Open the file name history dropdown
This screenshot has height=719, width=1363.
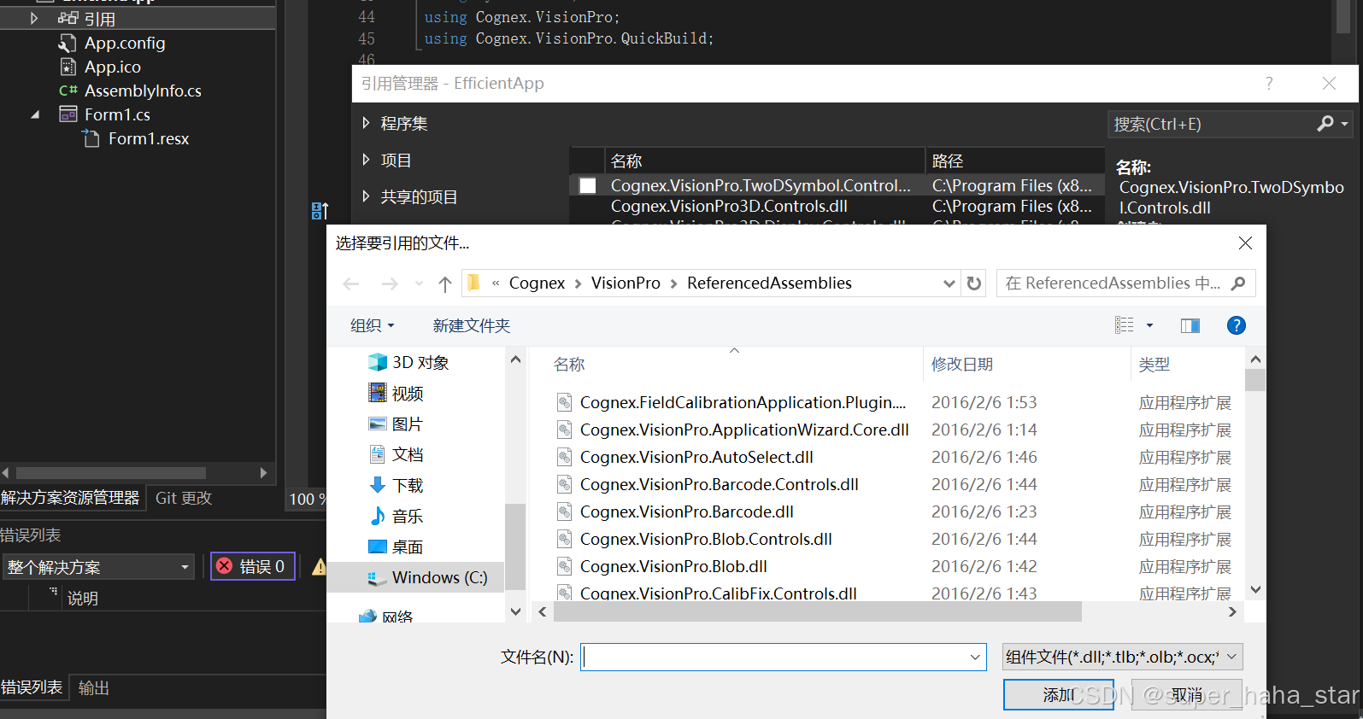975,657
